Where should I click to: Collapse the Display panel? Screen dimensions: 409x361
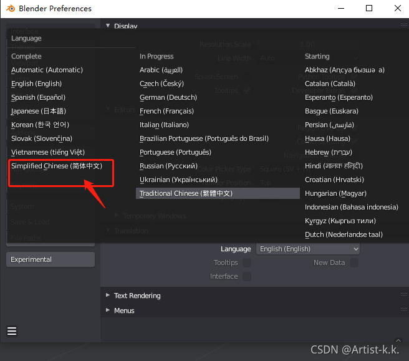click(108, 26)
